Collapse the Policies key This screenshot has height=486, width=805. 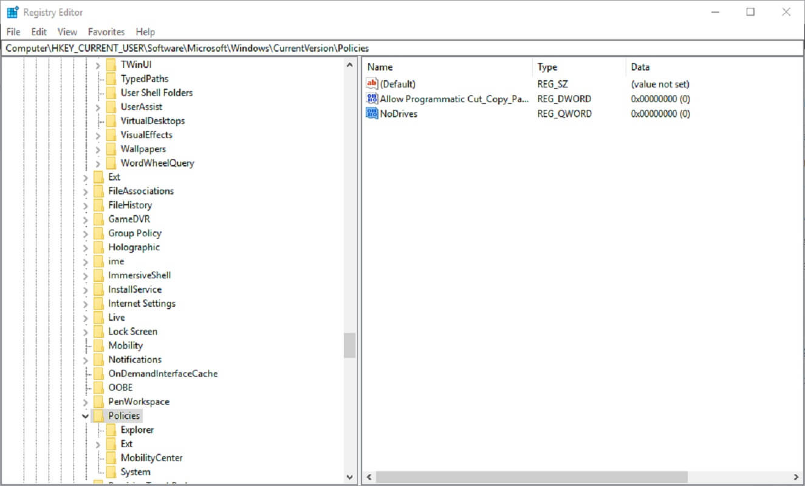[x=86, y=416]
